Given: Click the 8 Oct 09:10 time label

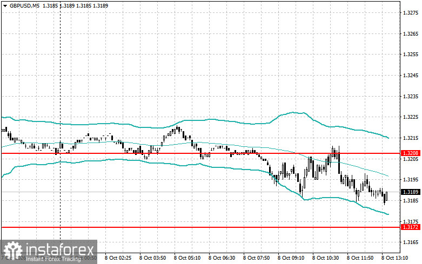Looking at the screenshot, I should 291,258.
